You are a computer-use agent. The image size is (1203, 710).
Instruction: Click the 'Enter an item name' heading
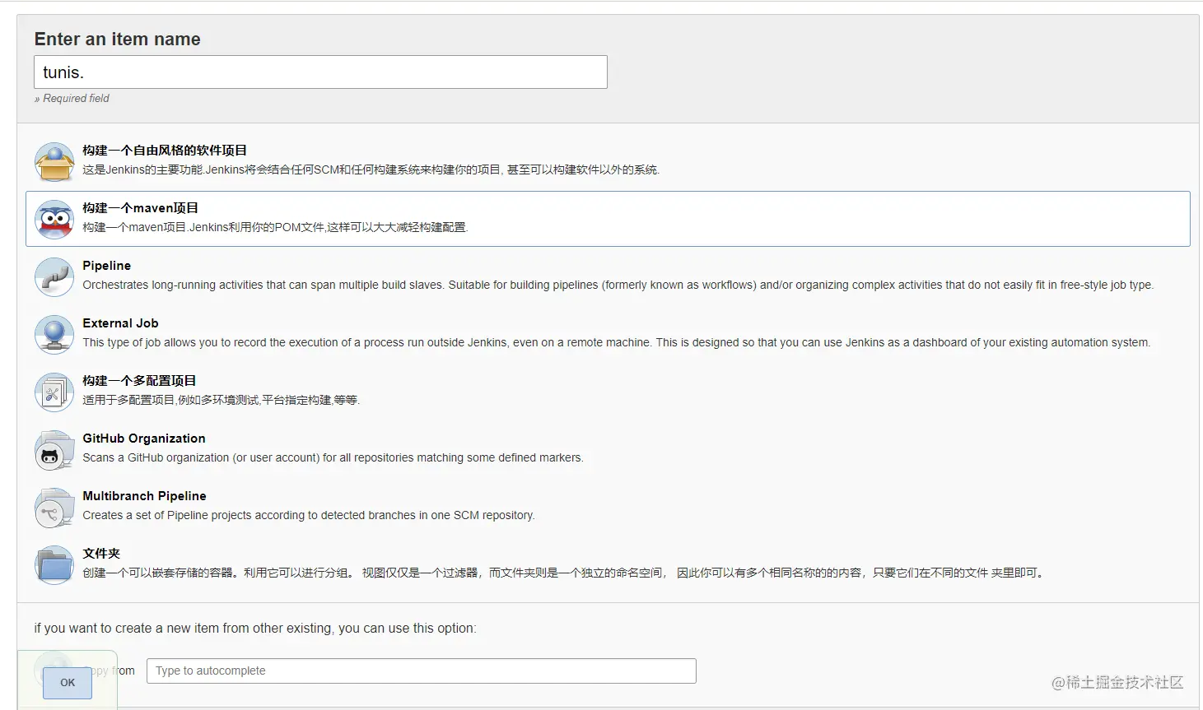(x=117, y=39)
